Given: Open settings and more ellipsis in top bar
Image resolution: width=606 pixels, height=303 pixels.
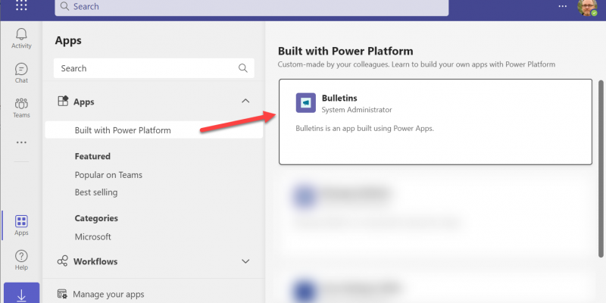Looking at the screenshot, I should point(562,6).
